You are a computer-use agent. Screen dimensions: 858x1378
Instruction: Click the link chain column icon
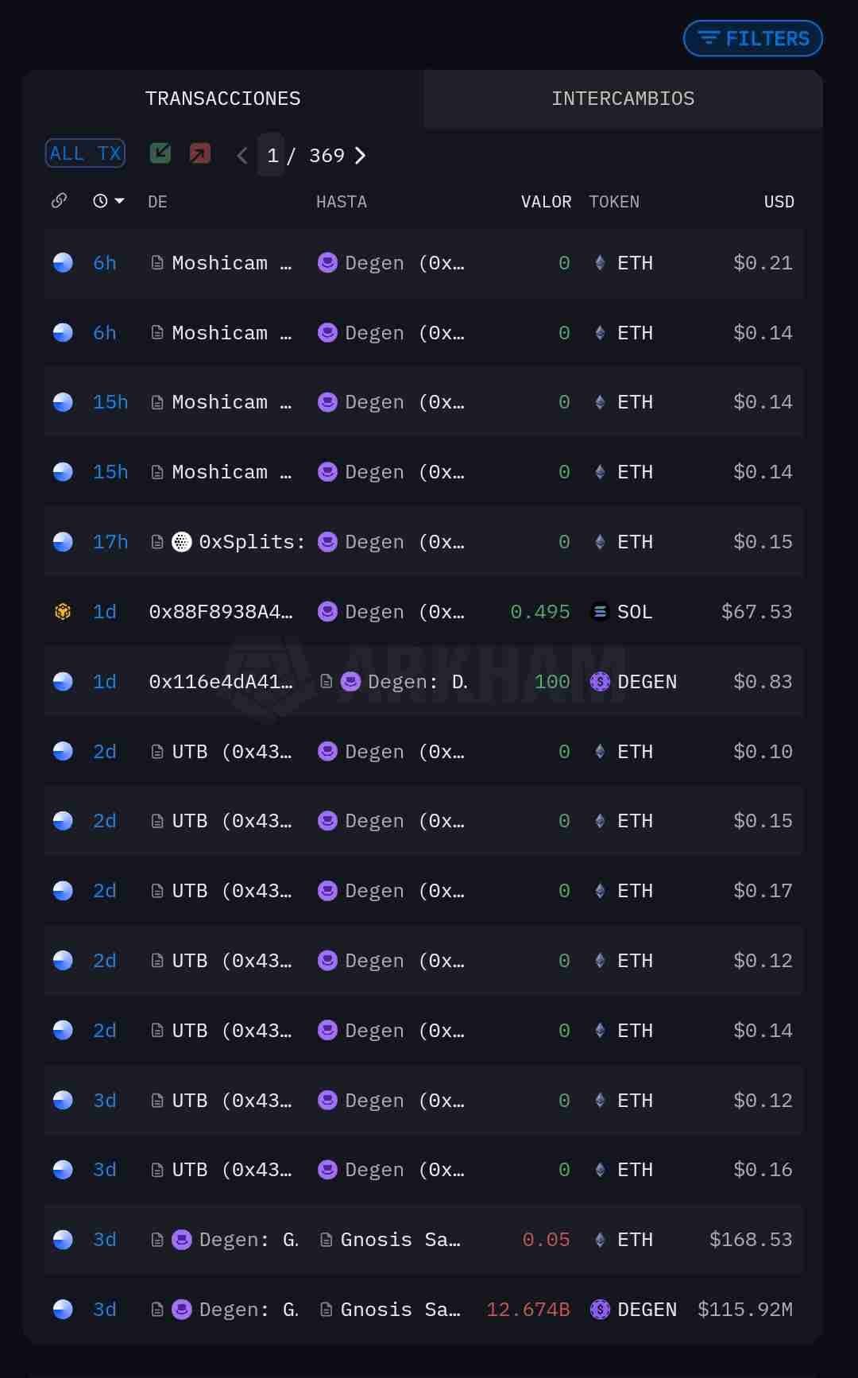tap(59, 201)
